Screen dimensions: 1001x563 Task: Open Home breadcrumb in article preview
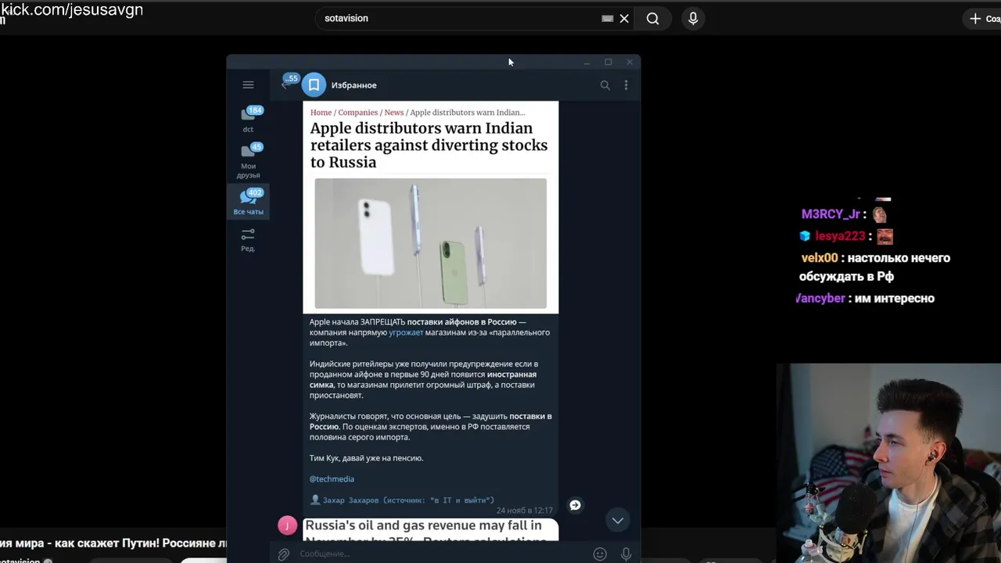[x=321, y=113]
